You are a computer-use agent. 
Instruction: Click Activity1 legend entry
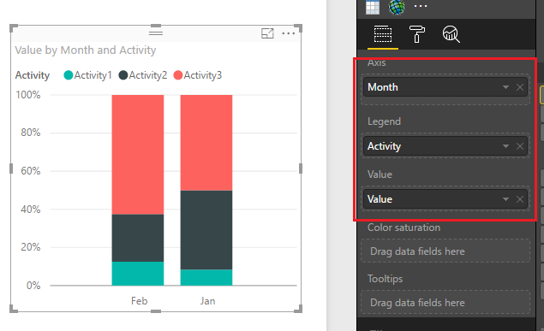[x=87, y=75]
